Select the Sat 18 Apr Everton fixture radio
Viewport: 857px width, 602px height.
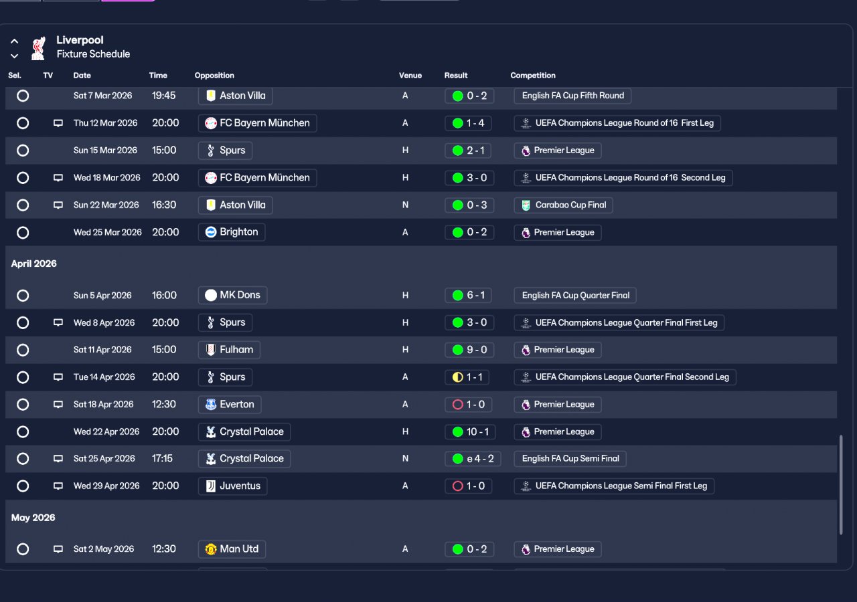[23, 405]
